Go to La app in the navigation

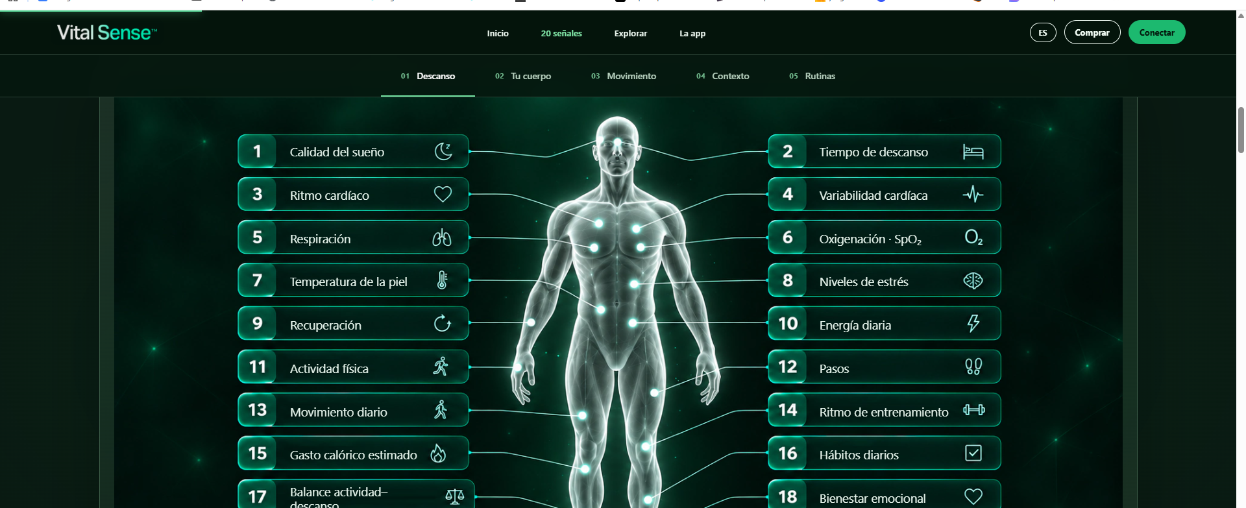click(x=692, y=33)
